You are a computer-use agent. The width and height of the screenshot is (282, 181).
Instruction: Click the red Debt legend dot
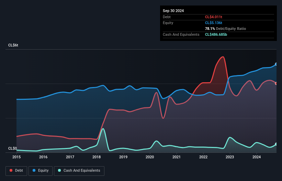(11, 170)
